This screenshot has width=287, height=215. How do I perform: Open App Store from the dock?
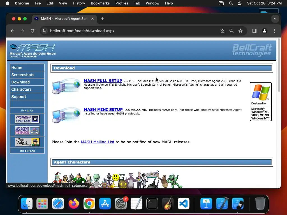point(105,204)
